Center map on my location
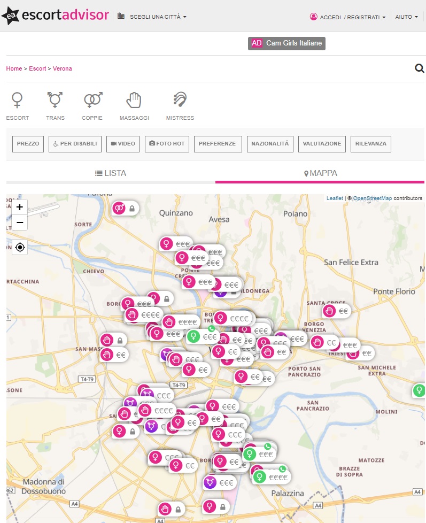The height and width of the screenshot is (523, 426). click(x=20, y=247)
